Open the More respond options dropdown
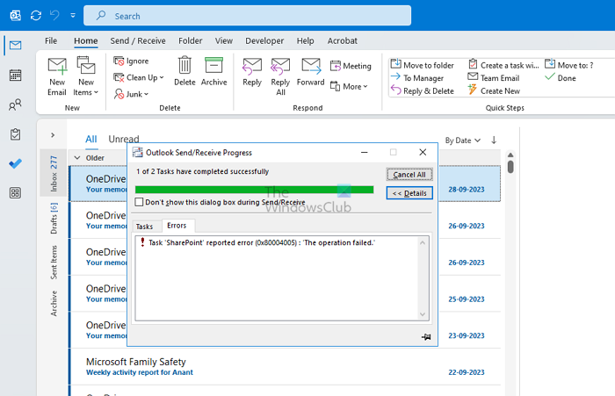The width and height of the screenshot is (615, 396). [349, 86]
